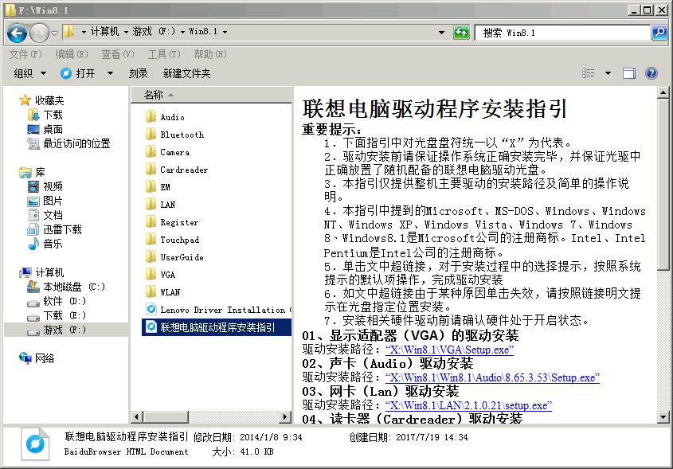Select 最近访问的位置 in navigation pane

tap(68, 143)
